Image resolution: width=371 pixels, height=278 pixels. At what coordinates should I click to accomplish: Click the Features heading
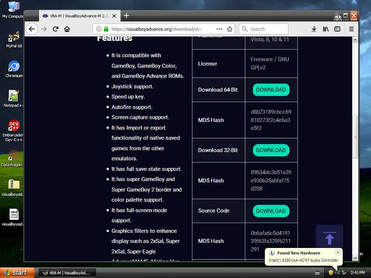115,38
